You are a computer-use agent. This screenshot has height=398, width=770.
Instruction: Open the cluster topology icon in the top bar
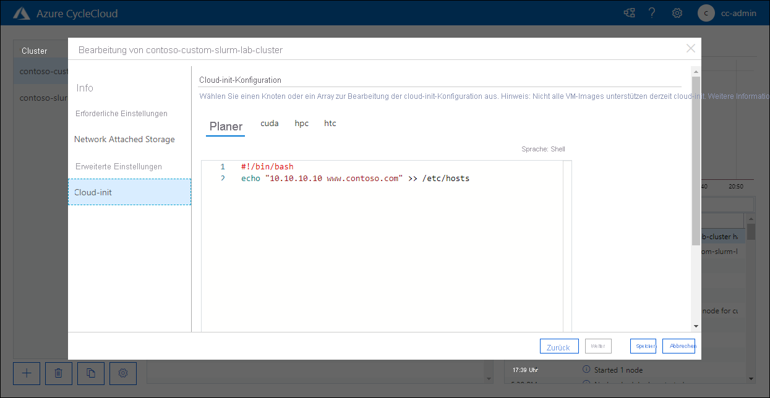pos(629,12)
